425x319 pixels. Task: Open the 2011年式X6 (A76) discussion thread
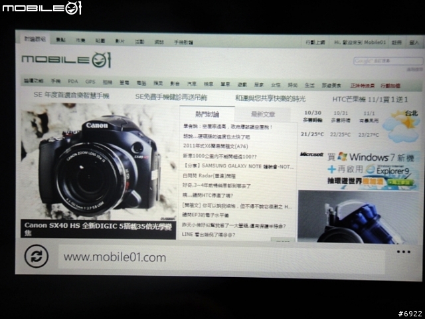[x=215, y=146]
